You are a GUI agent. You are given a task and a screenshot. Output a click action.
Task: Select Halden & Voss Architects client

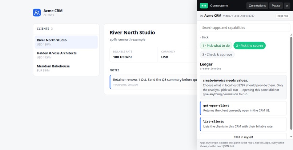pyautogui.click(x=66, y=55)
